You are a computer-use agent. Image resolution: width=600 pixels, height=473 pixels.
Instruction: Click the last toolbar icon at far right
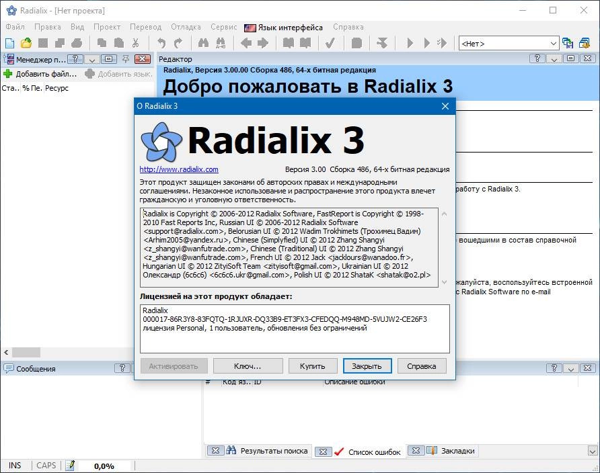pyautogui.click(x=585, y=43)
